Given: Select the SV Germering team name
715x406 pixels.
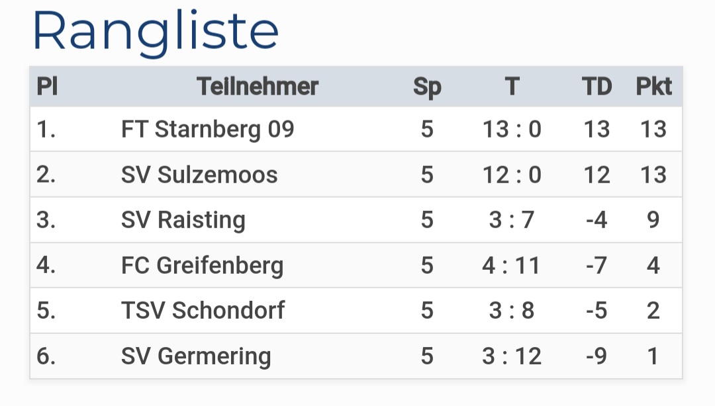Looking at the screenshot, I should (196, 356).
